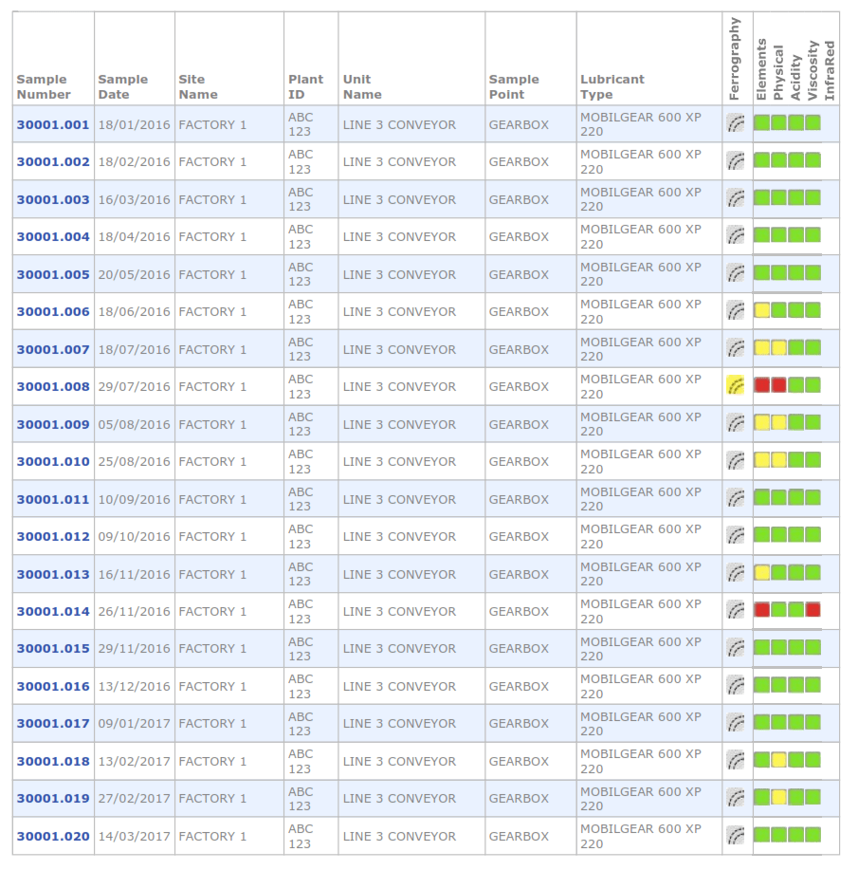Open ferrography icon for sample 30001.006

736,311
